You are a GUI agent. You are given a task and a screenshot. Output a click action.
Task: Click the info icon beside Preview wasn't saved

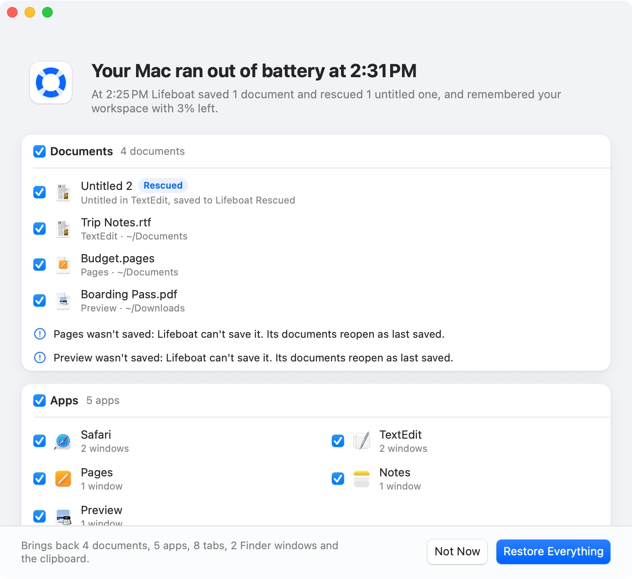(40, 358)
